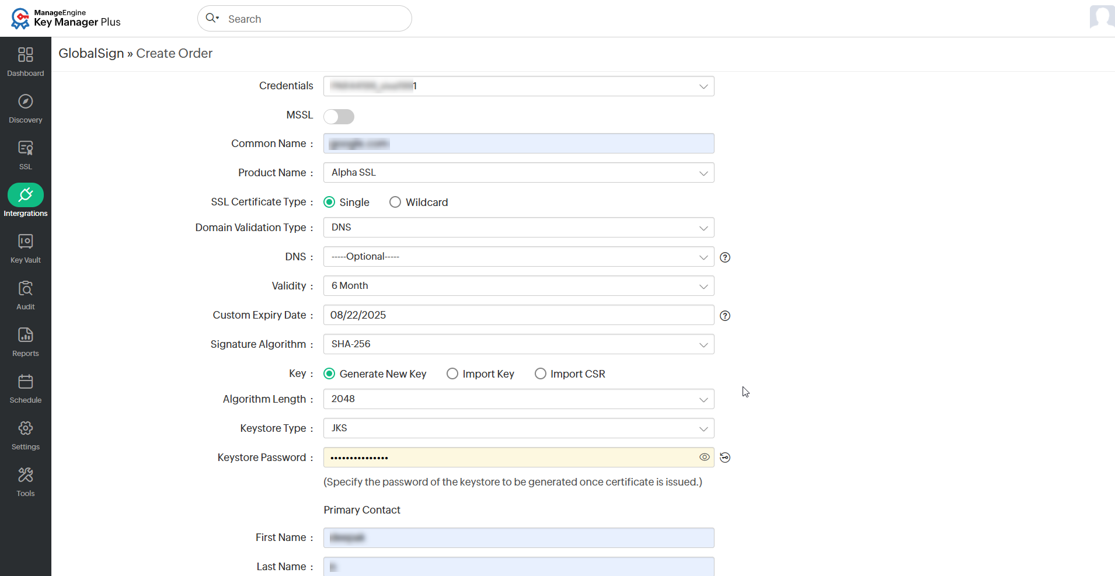The height and width of the screenshot is (576, 1115).
Task: Show help for the DNS field
Action: (725, 257)
